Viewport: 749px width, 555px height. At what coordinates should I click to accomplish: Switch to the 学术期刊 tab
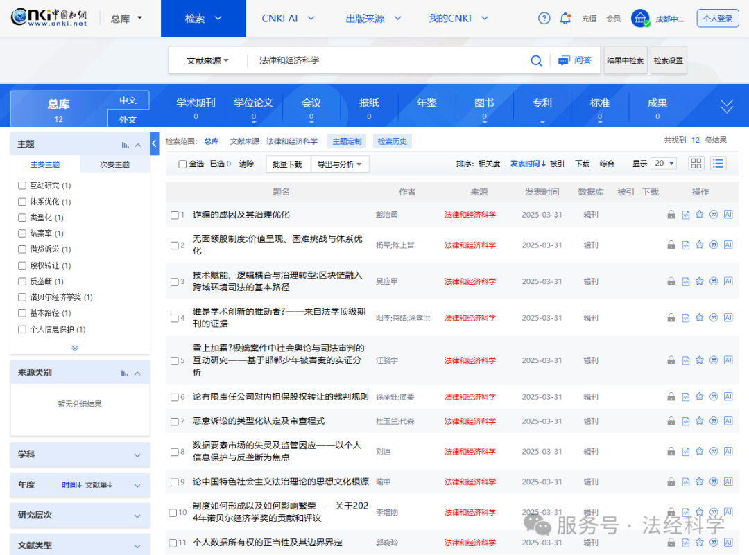point(196,101)
